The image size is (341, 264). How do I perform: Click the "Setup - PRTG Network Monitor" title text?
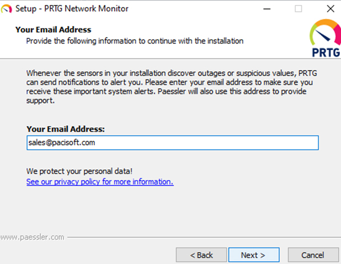click(73, 9)
